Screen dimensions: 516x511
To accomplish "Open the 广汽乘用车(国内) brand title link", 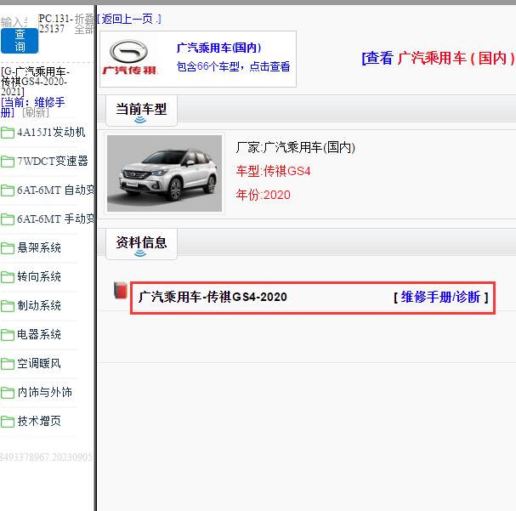I will click(x=218, y=48).
